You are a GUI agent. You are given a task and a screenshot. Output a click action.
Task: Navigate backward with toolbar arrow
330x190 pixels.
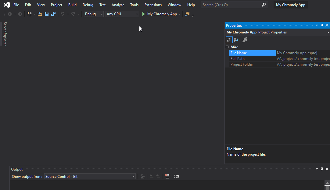[x=10, y=14]
